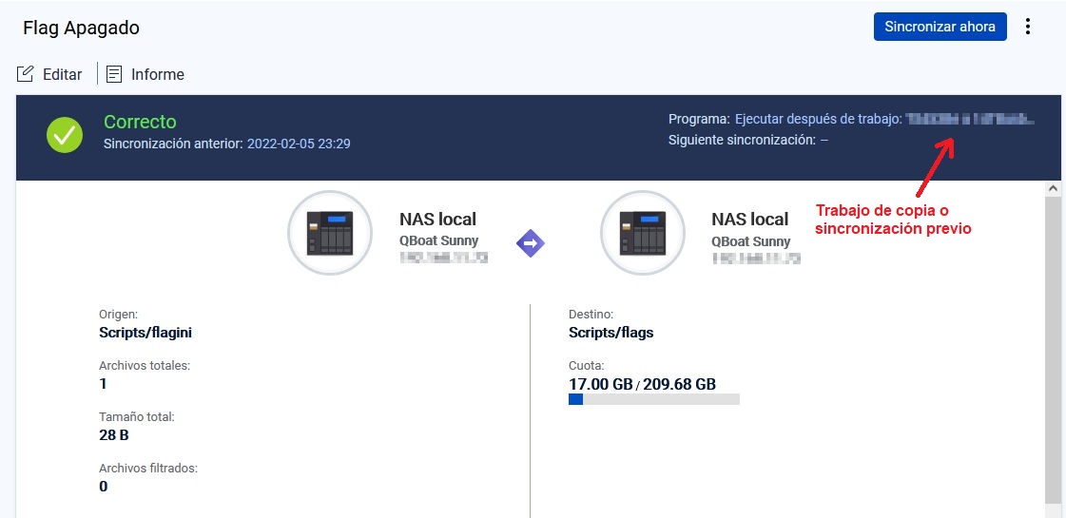
Task: Select the Origen path Scripts/flagini
Action: coord(145,333)
